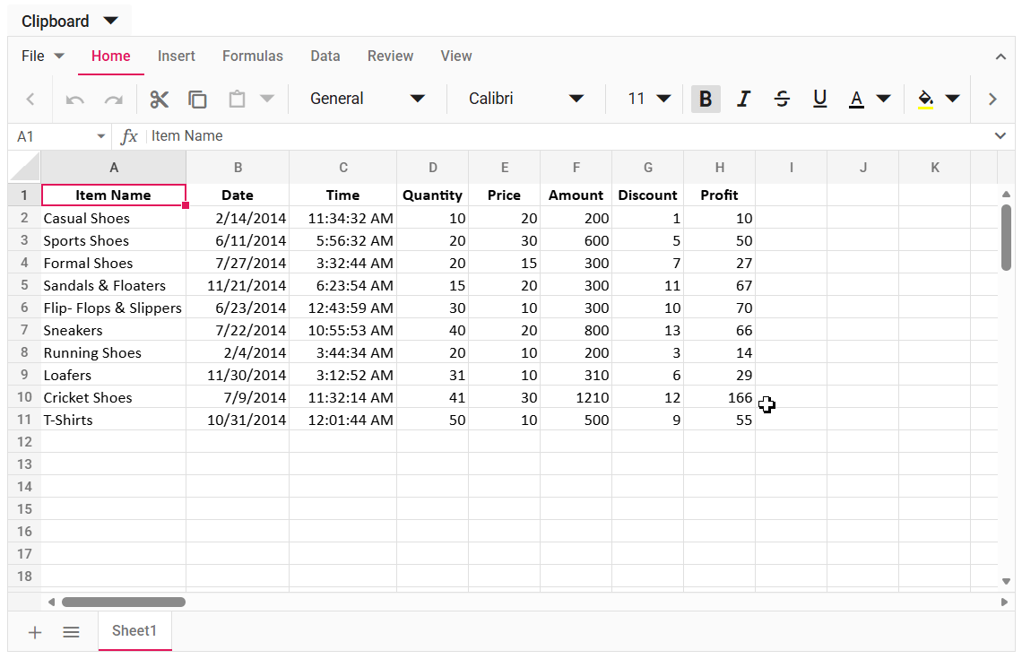Toggle italic formatting
This screenshot has width=1022, height=659.
(x=743, y=99)
